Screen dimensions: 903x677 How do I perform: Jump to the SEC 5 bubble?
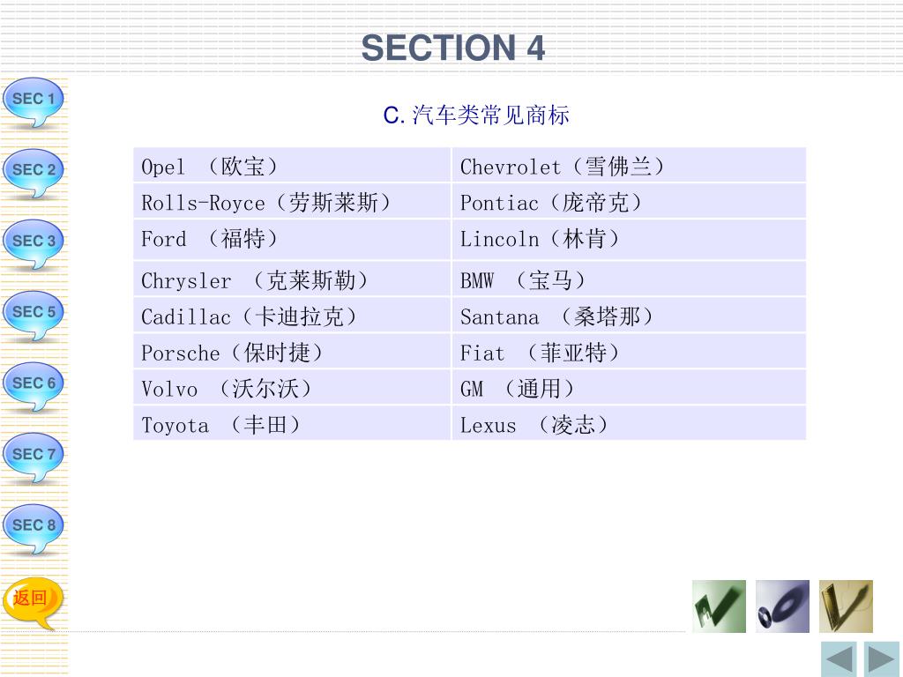34,315
